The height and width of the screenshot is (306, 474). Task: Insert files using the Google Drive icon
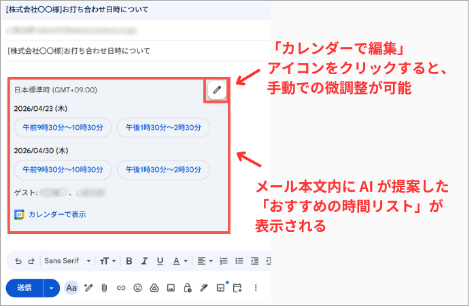154,288
